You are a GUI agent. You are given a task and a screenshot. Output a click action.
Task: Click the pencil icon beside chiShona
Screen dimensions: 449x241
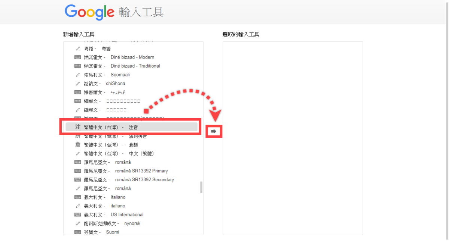tap(78, 84)
